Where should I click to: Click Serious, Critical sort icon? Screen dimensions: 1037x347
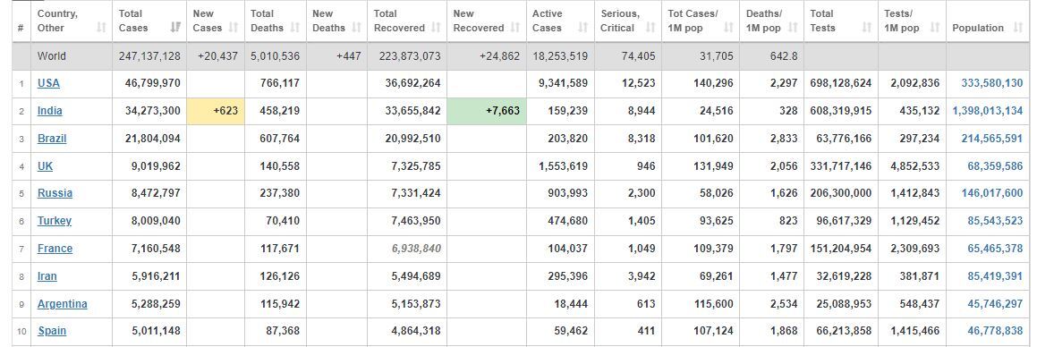point(650,28)
